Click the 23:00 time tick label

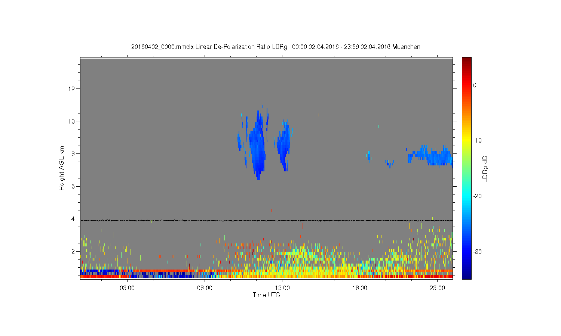(x=437, y=288)
